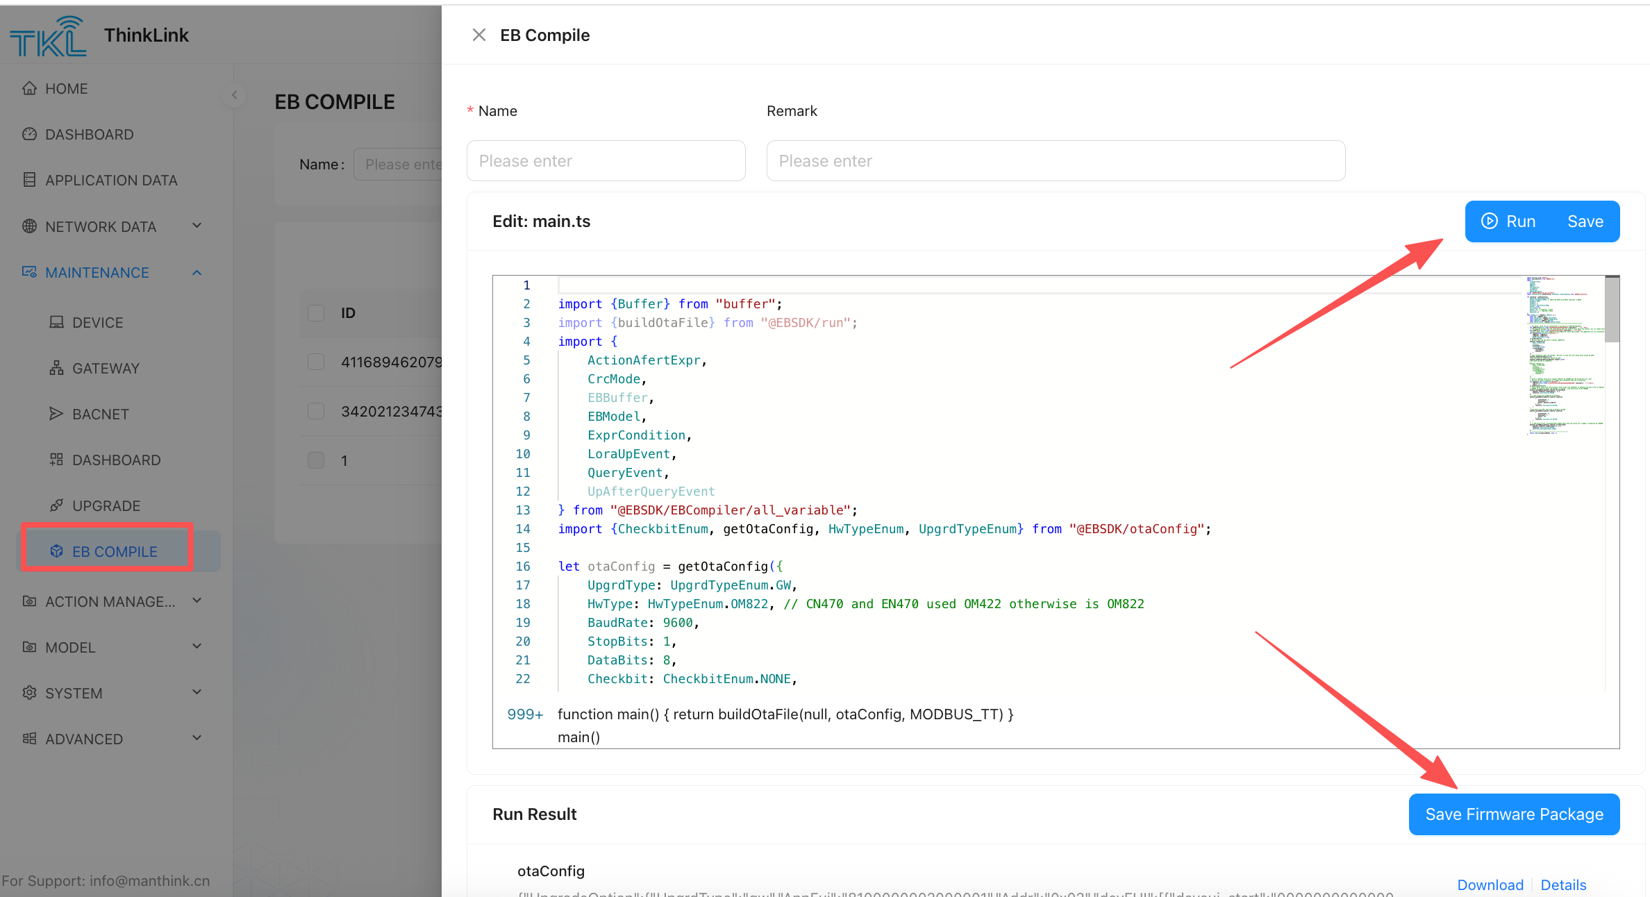
Task: Check the row with ID 1
Action: pos(316,460)
